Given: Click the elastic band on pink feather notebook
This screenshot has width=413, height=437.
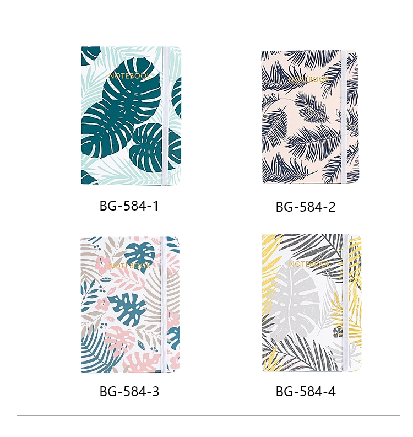Looking at the screenshot, I should (344, 117).
